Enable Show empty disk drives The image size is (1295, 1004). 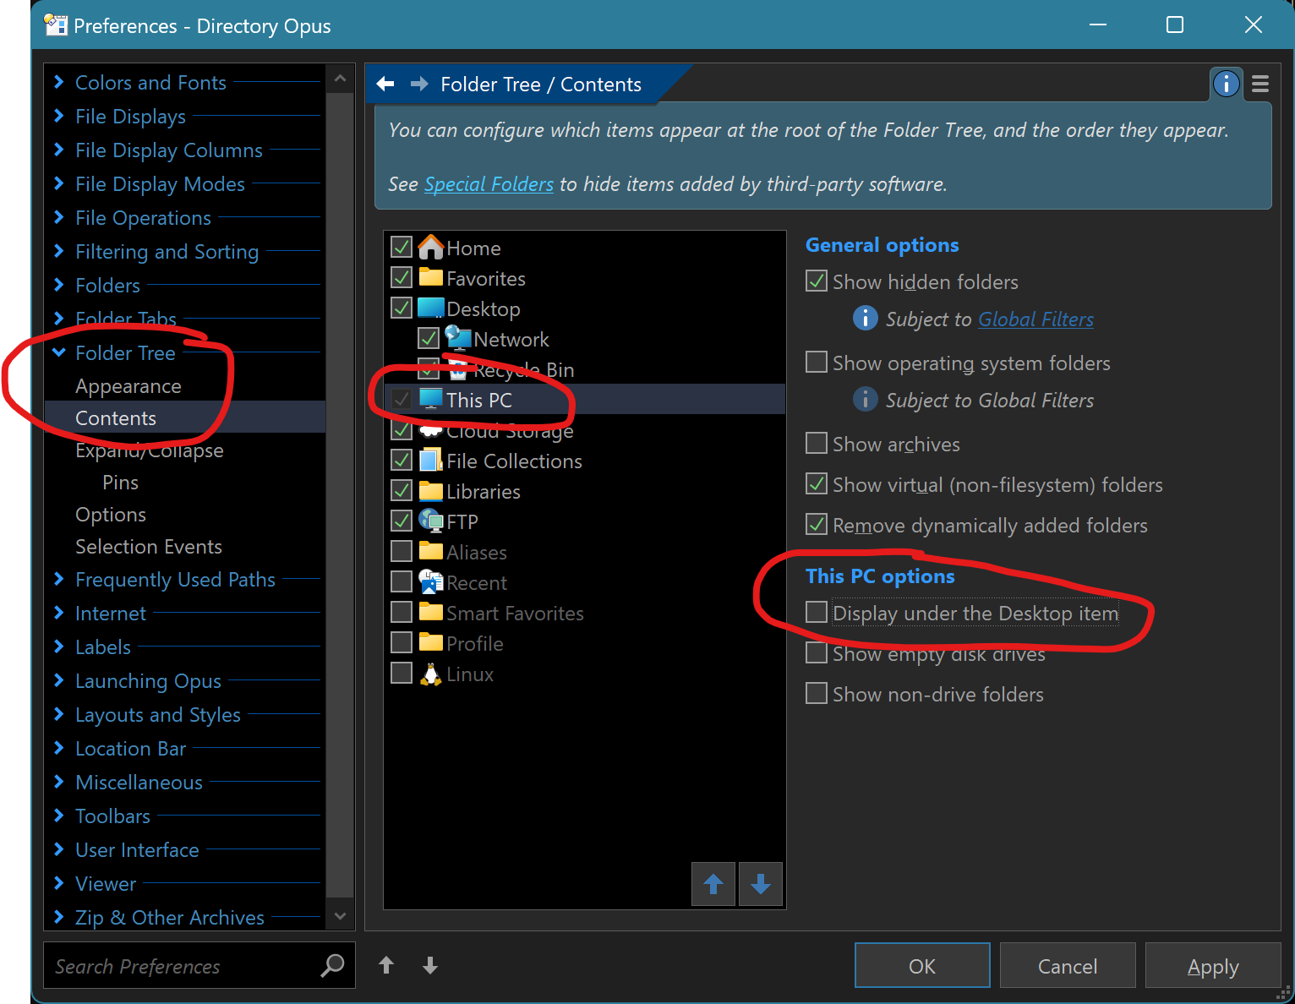point(817,652)
